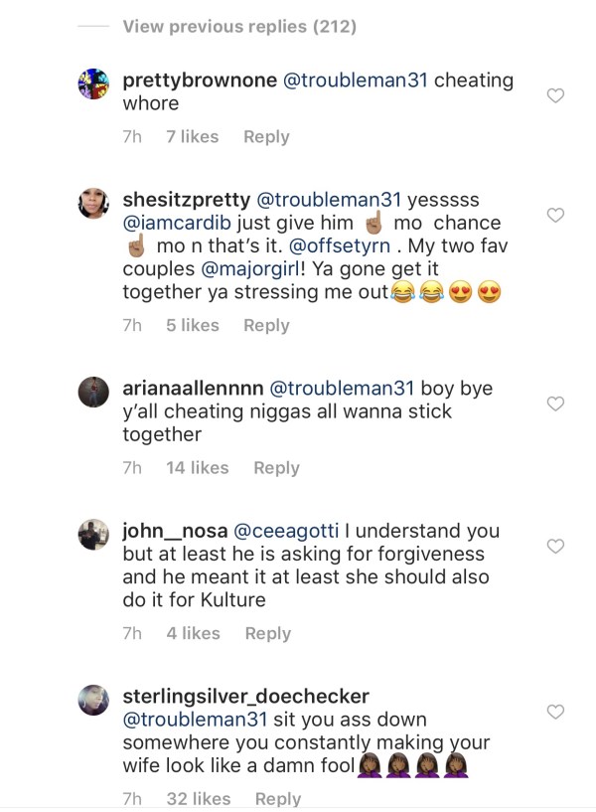Open shesitzpretty's avatar

pyautogui.click(x=92, y=203)
